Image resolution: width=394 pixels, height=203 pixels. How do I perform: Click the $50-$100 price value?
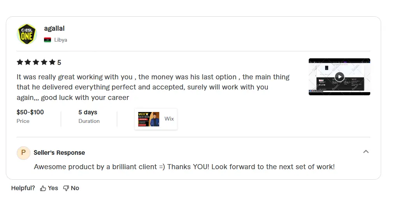pos(30,112)
